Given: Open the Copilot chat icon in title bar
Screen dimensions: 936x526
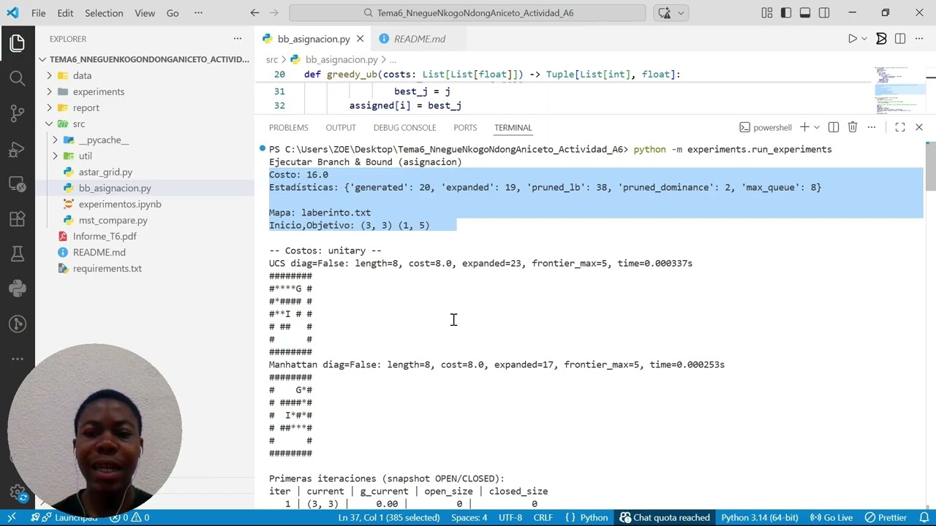Looking at the screenshot, I should tap(665, 12).
